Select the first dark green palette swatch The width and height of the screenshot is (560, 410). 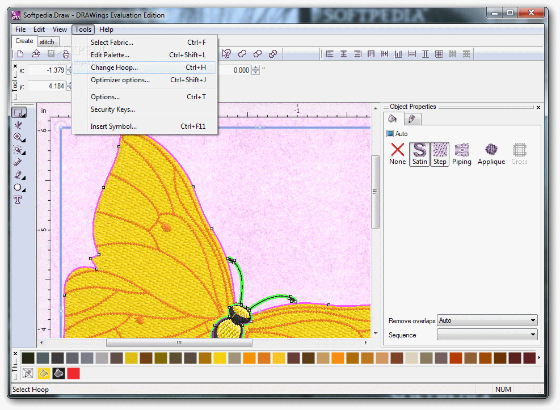tap(28, 358)
